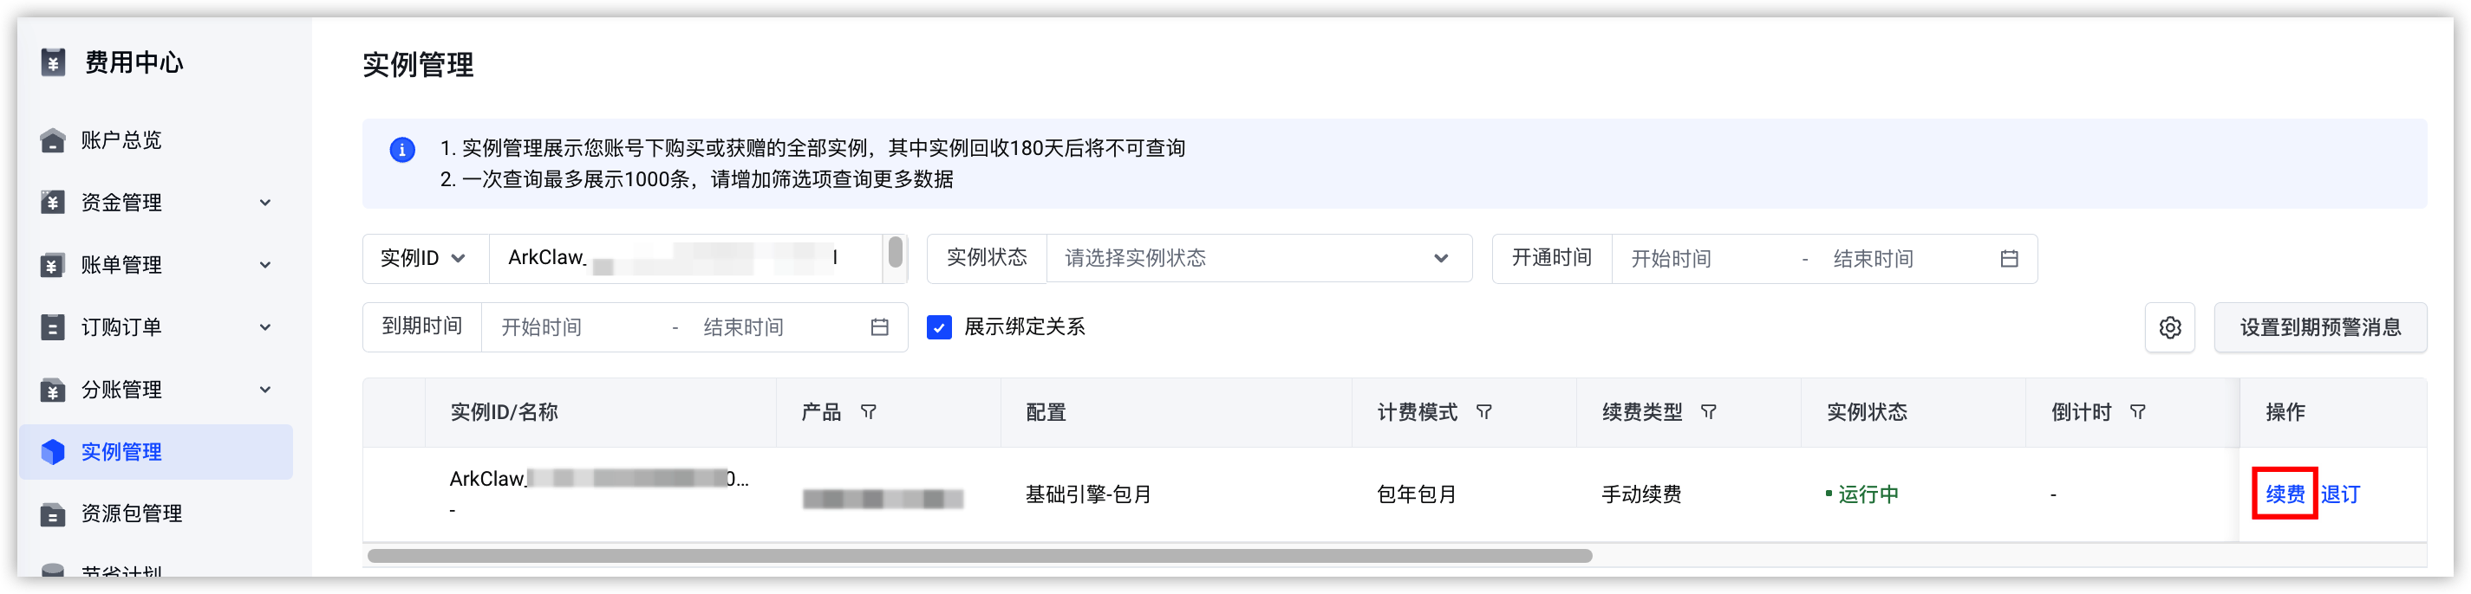
Task: Click the horizontal table scrollbar
Action: [980, 556]
